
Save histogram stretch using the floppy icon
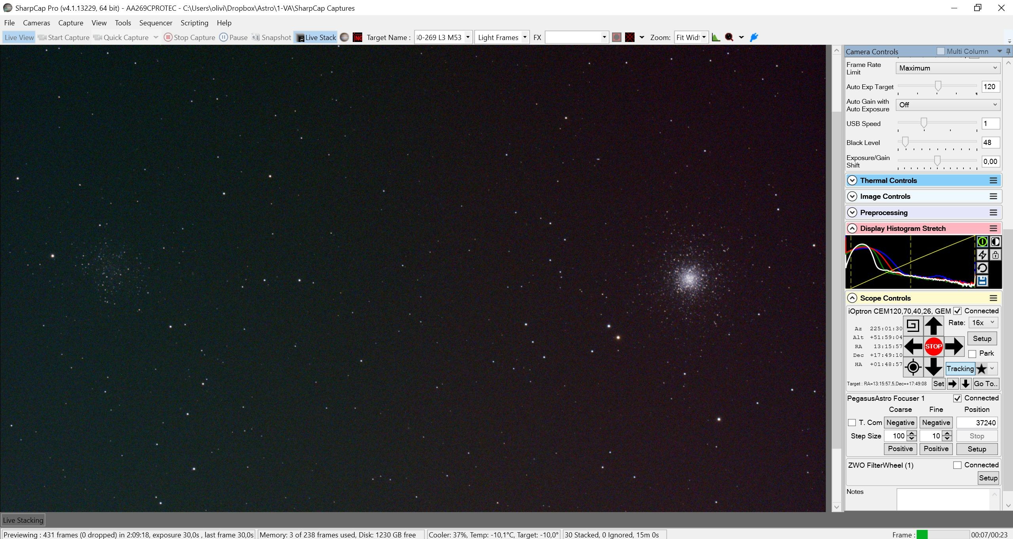982,281
